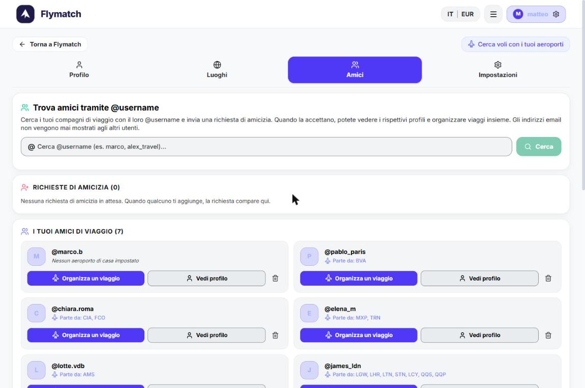Viewport: 585px width, 388px height.
Task: Click 'Nessun aeroporto di casa impostato' text
Action: 95,261
